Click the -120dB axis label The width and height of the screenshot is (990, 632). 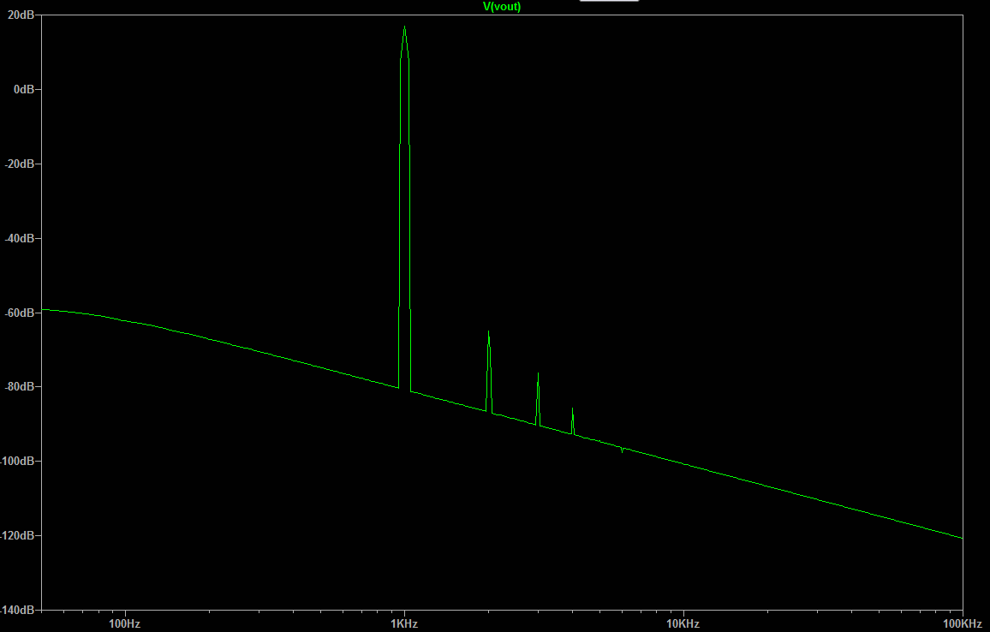point(17,536)
